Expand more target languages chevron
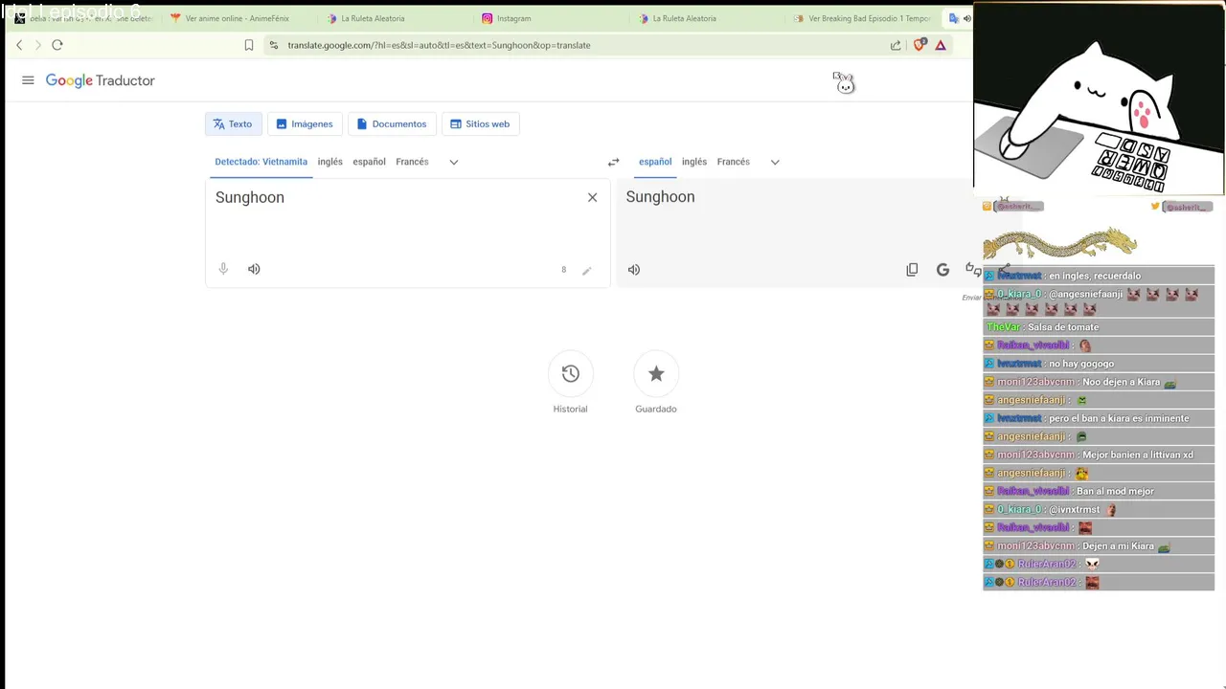The image size is (1226, 689). pos(775,162)
